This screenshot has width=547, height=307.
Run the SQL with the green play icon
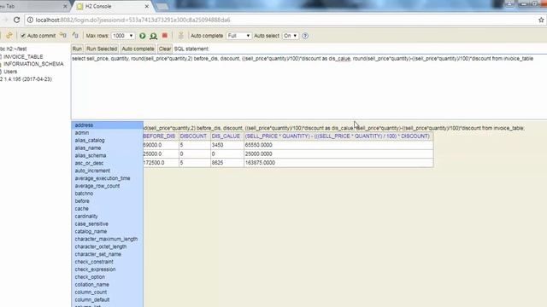click(x=143, y=36)
